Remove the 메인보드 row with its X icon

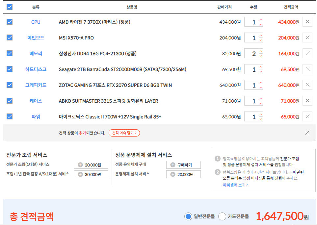307,37
